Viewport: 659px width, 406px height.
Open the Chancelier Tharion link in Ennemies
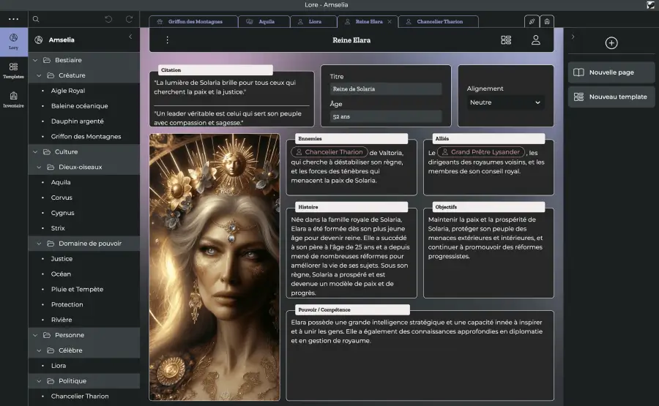click(329, 152)
